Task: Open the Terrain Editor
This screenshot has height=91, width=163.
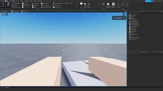Action: pyautogui.click(x=69, y=3)
